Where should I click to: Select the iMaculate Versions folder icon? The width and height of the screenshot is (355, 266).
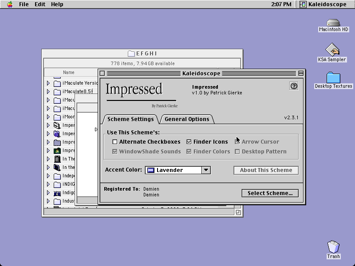(x=57, y=83)
